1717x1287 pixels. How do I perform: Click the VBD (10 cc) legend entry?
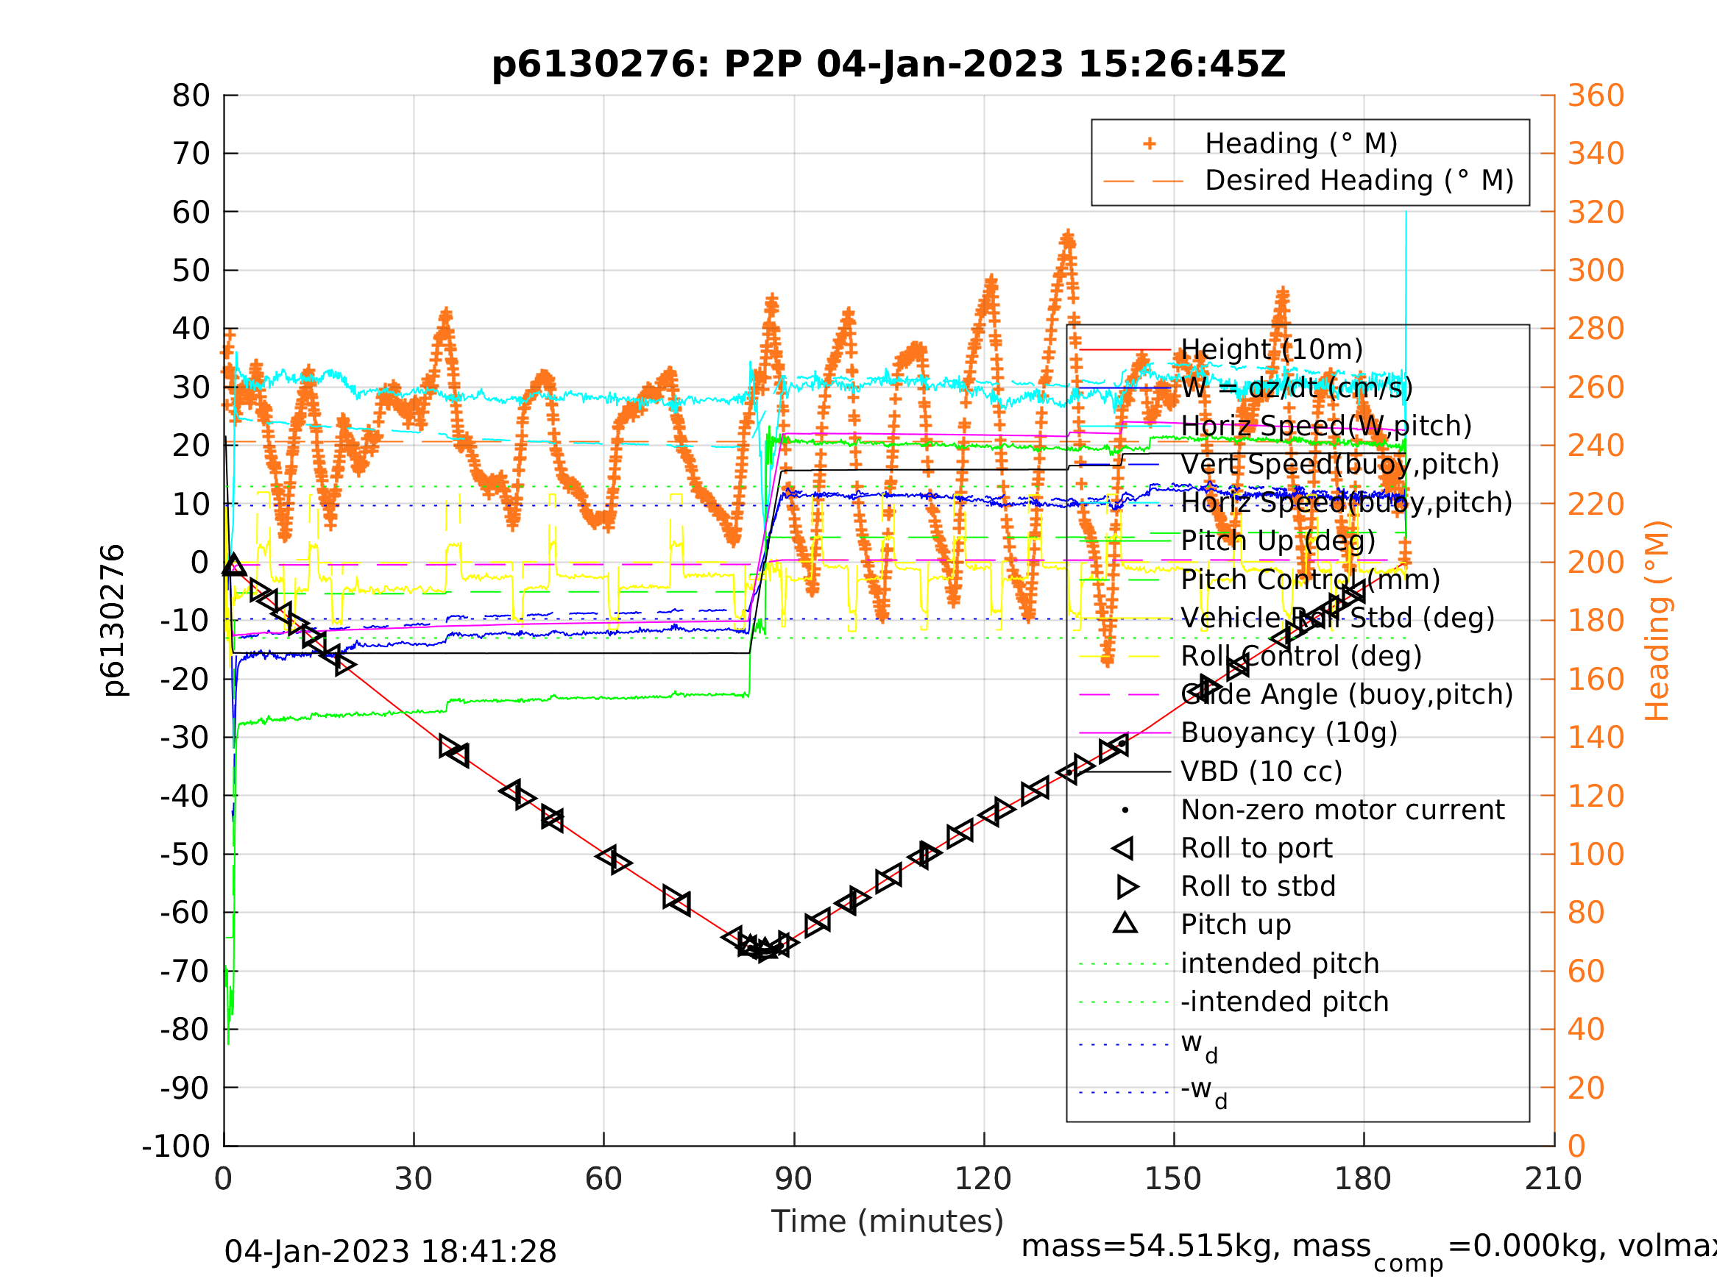1261,772
